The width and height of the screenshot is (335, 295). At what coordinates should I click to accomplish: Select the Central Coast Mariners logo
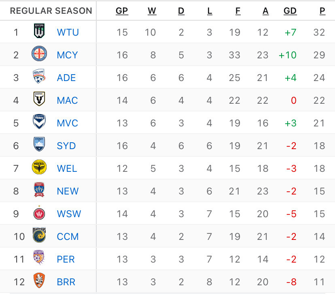(39, 235)
